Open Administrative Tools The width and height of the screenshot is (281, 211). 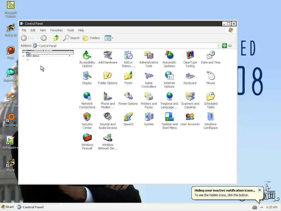(149, 59)
